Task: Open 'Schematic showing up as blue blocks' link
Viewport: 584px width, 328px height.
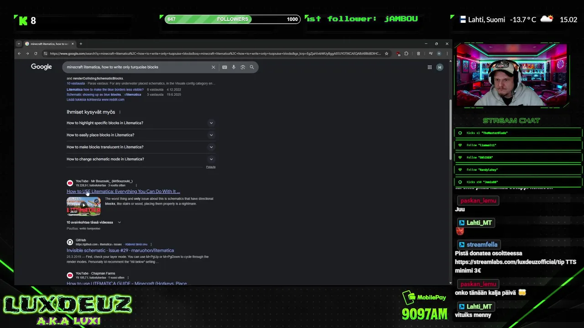Action: pos(104,94)
